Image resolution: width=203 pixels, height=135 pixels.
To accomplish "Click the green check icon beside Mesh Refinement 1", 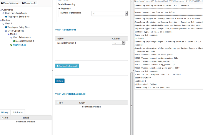I will pyautogui.click(x=14, y=41).
